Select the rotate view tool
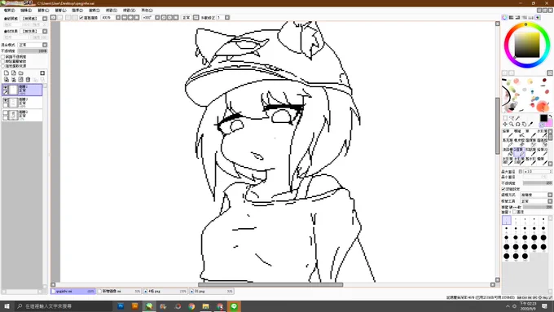Viewport: 554px width, 312px height. [518, 125]
